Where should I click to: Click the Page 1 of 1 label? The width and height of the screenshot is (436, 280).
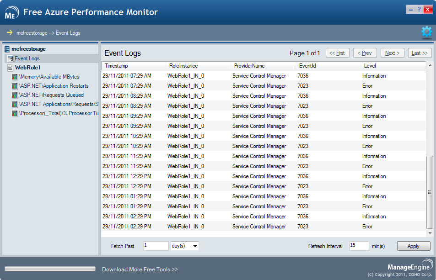305,53
